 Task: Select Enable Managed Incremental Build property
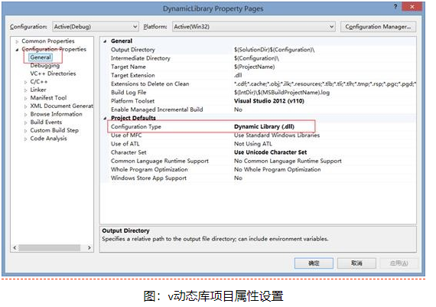pyautogui.click(x=157, y=110)
